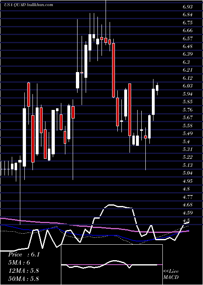Image resolution: width=203 pixels, height=285 pixels.
Task: Click the 4.68 price axis label
Action: (188, 204)
